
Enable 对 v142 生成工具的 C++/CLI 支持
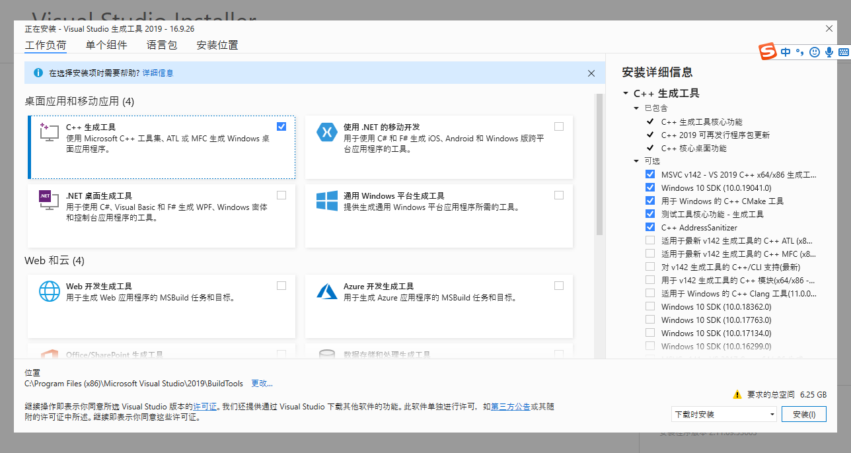coord(650,267)
